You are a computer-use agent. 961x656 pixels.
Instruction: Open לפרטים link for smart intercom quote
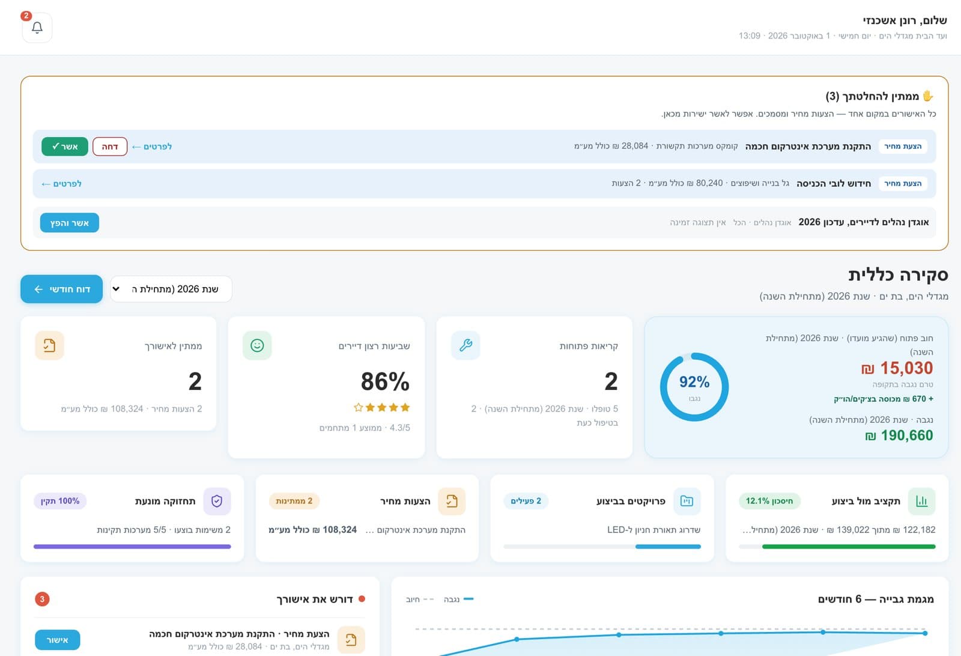pyautogui.click(x=151, y=147)
